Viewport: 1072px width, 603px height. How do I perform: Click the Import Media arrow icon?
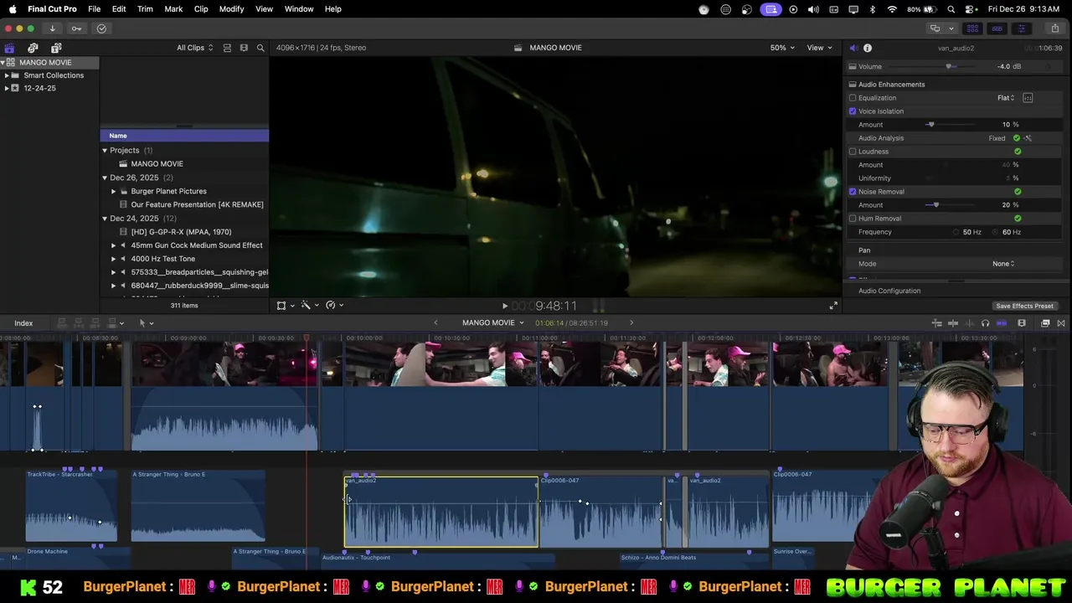click(52, 28)
